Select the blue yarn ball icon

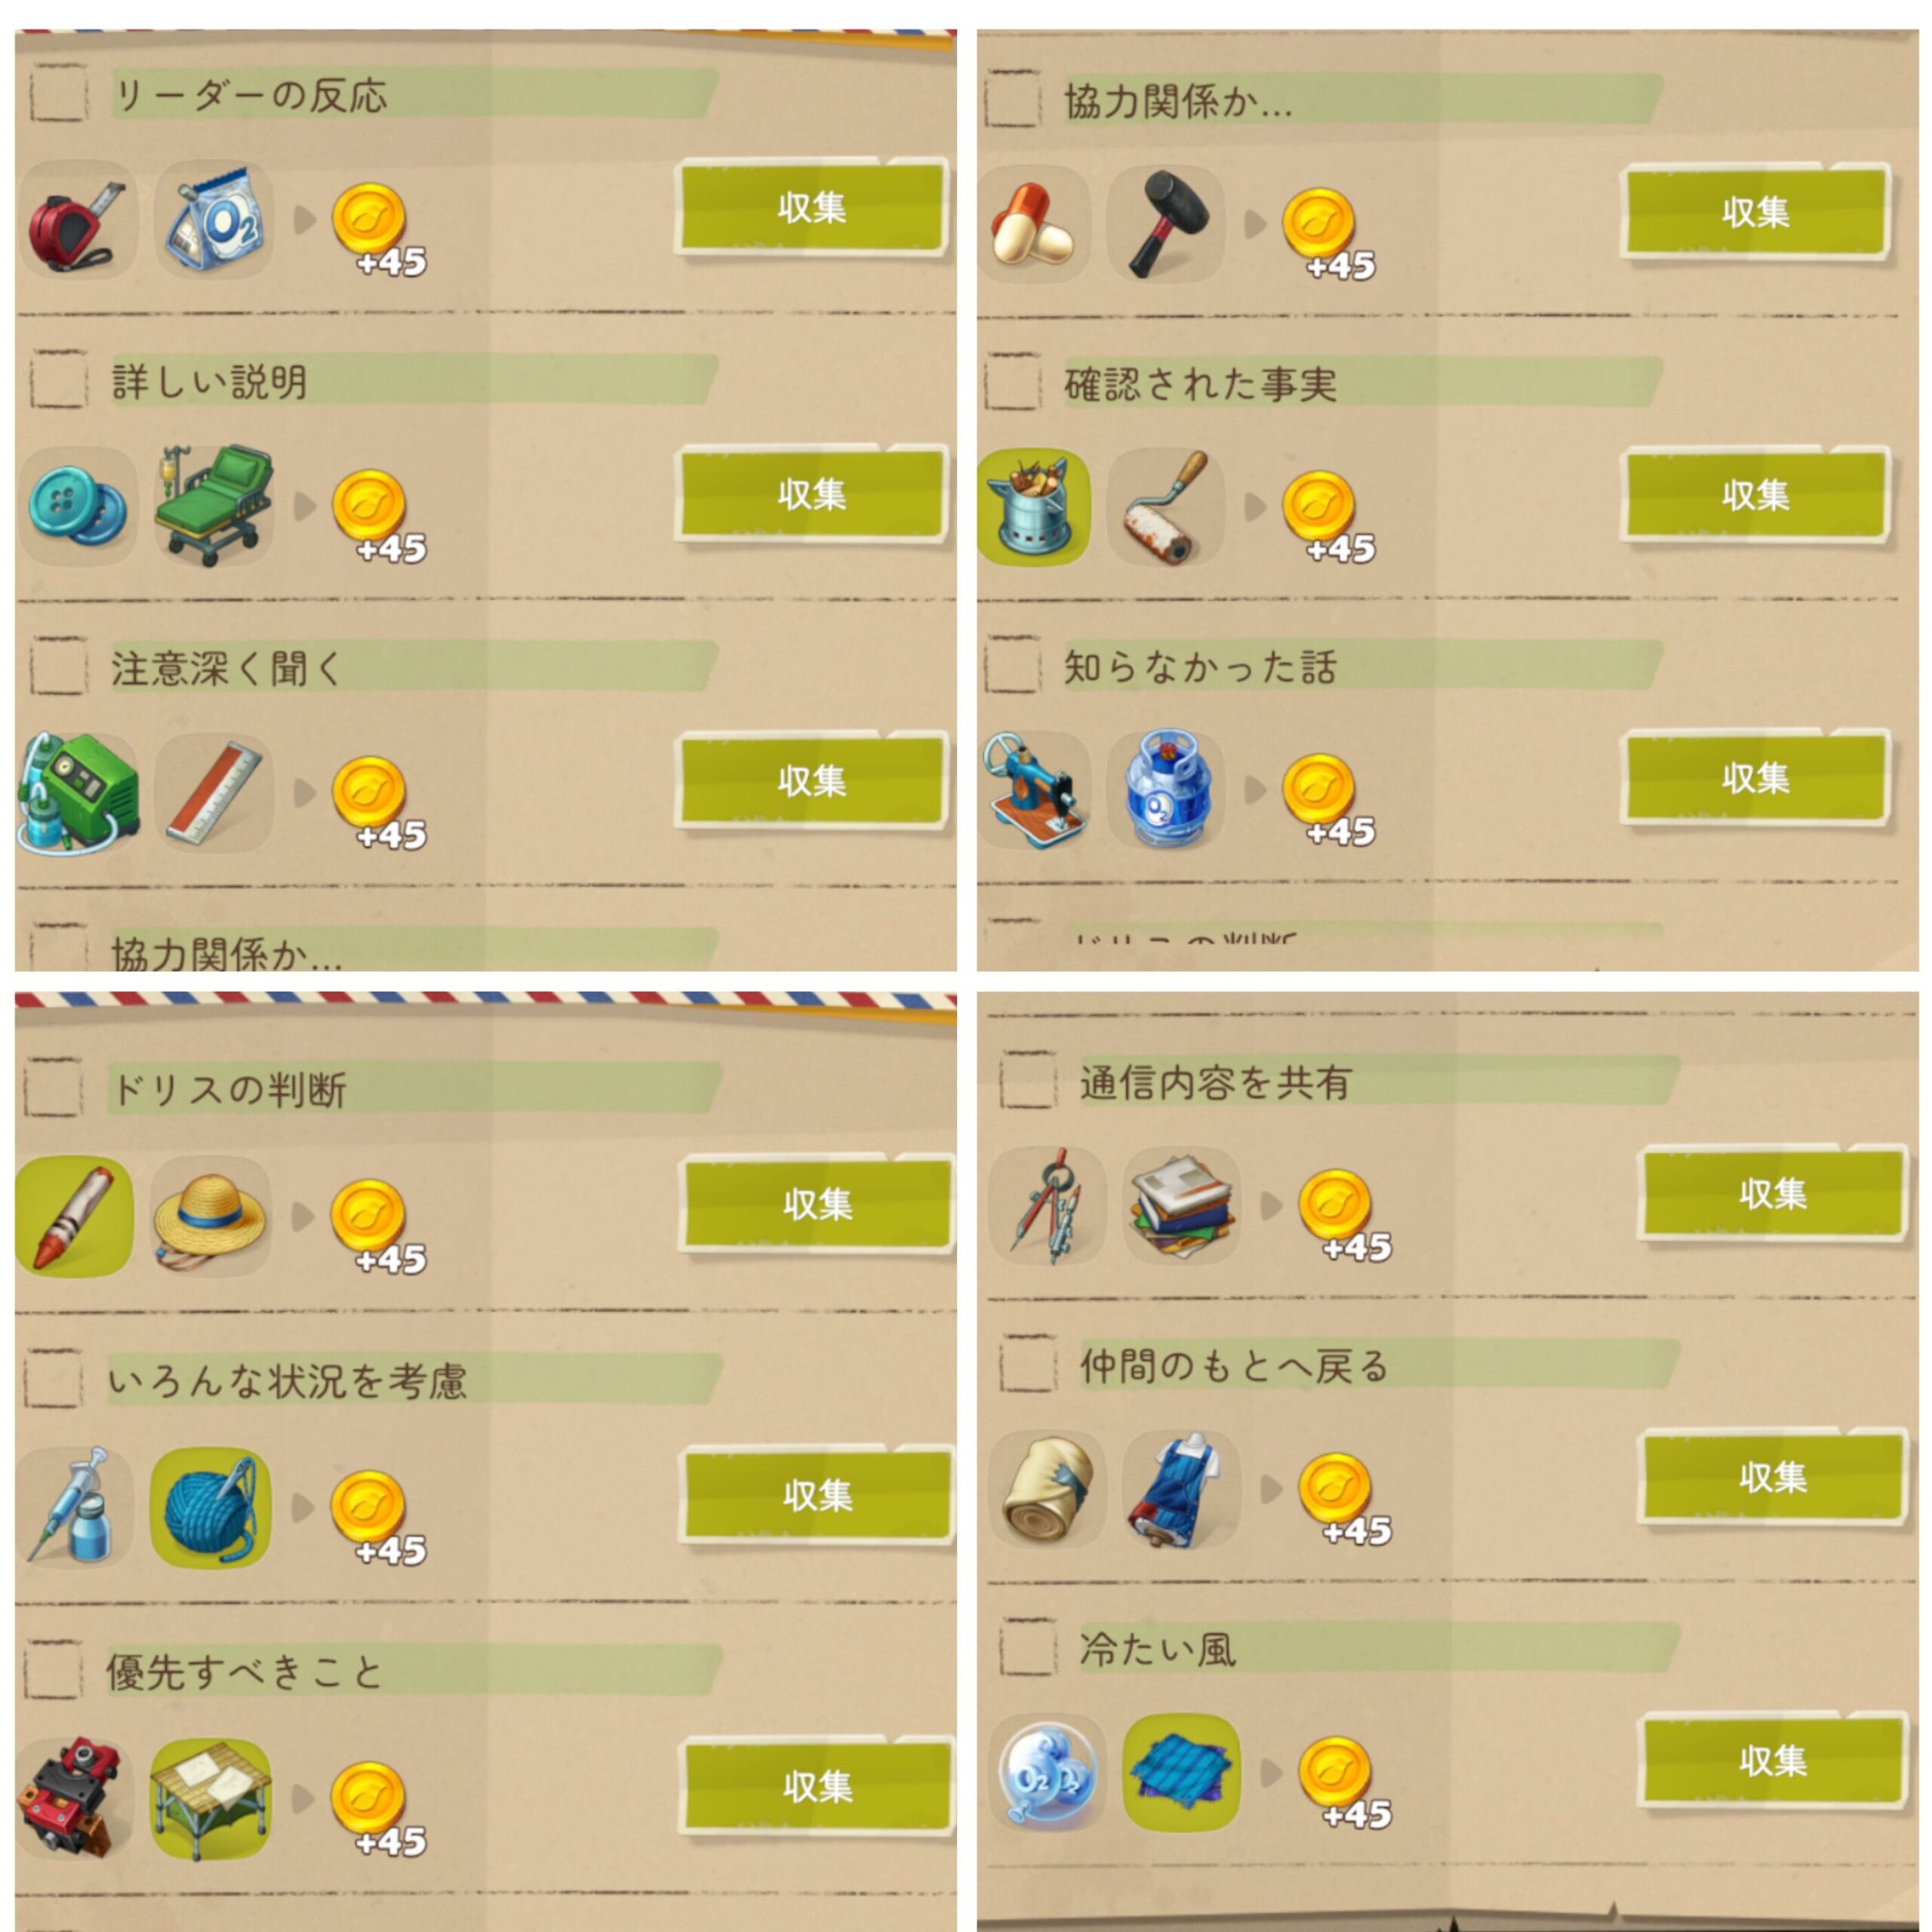[210, 1508]
